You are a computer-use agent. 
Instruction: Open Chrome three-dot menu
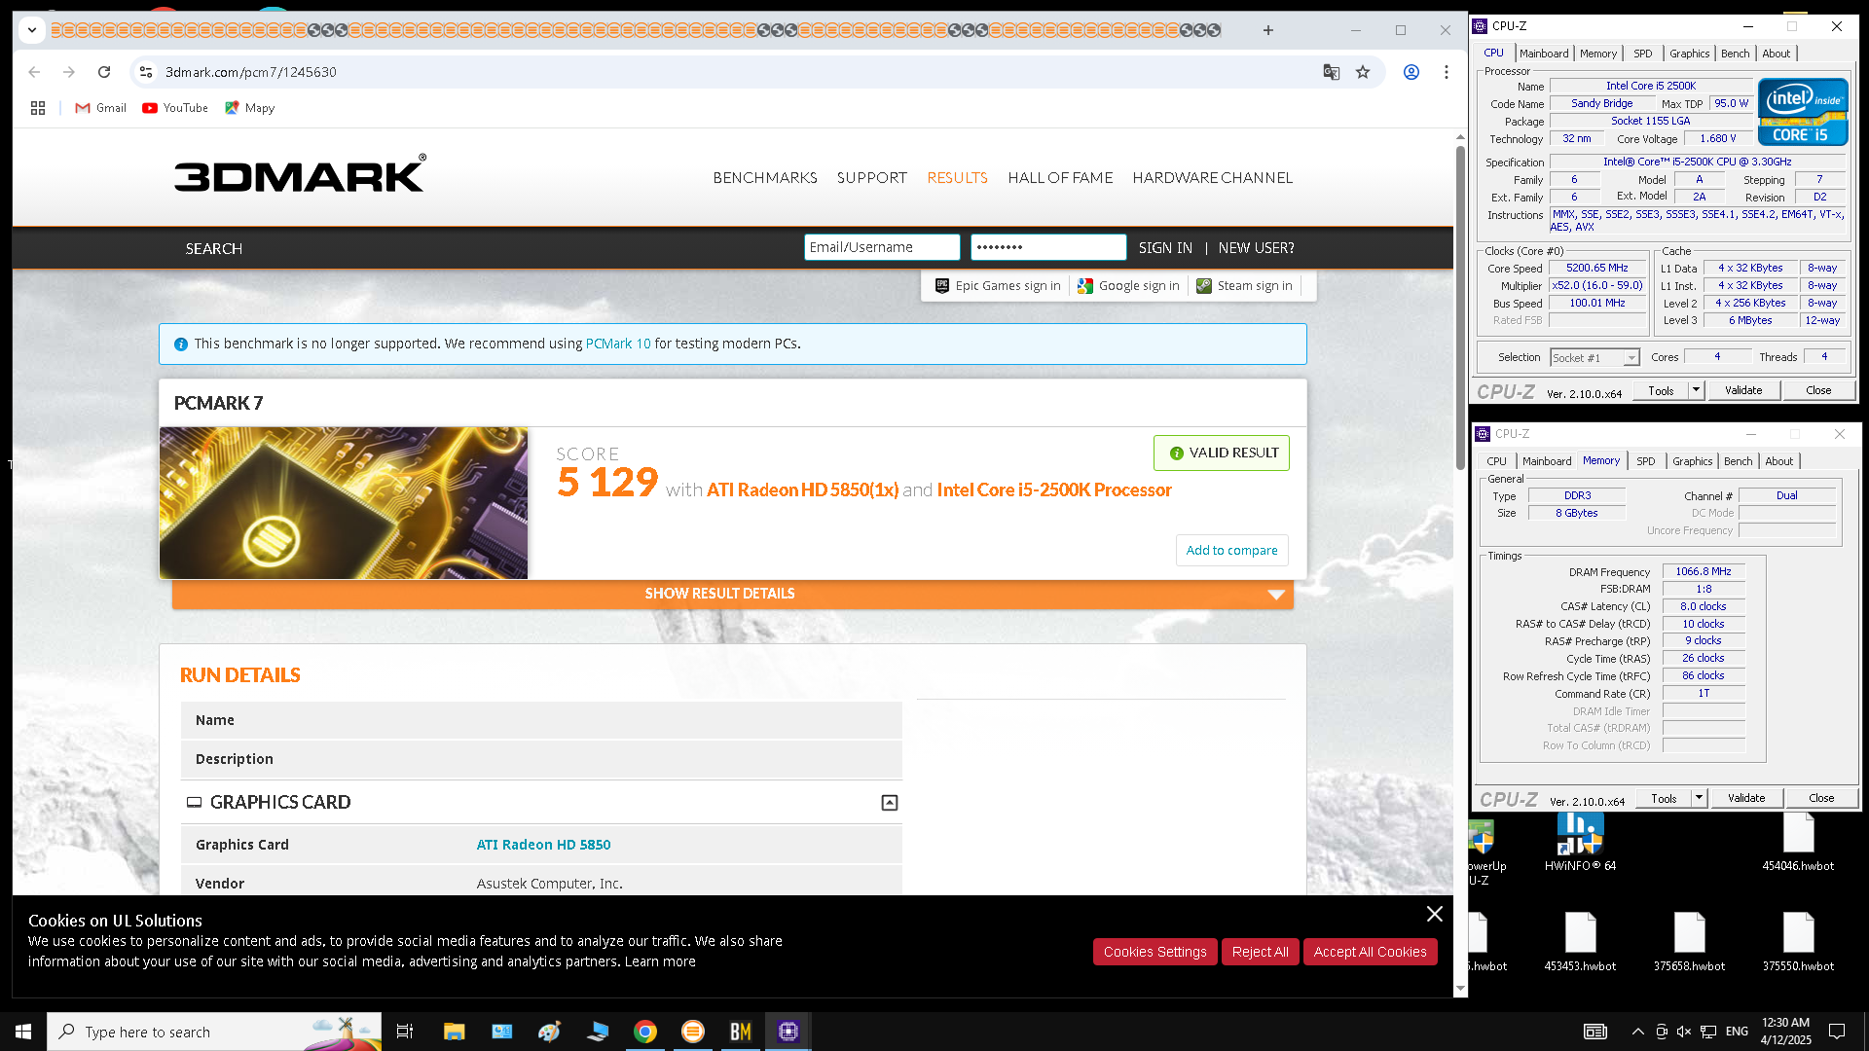point(1447,72)
